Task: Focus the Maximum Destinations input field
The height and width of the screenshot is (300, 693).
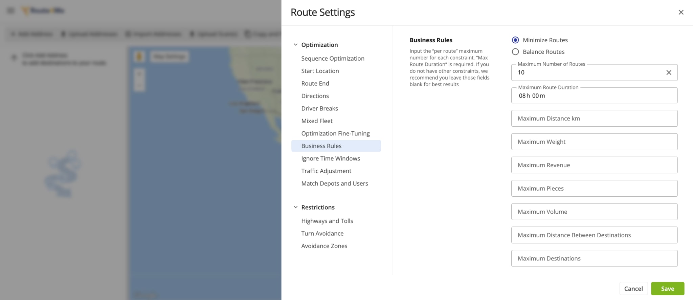Action: (x=594, y=258)
